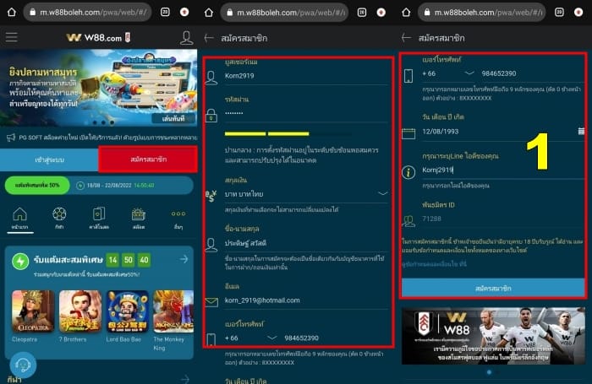Tap browser home icon on the left screen
The height and width of the screenshot is (384, 592).
point(12,12)
